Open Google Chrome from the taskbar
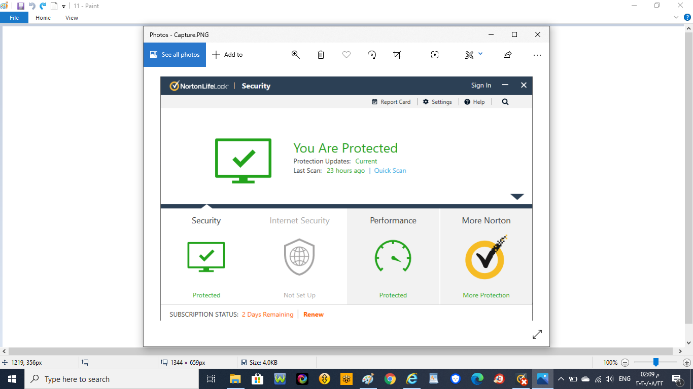This screenshot has width=693, height=389. [x=390, y=379]
